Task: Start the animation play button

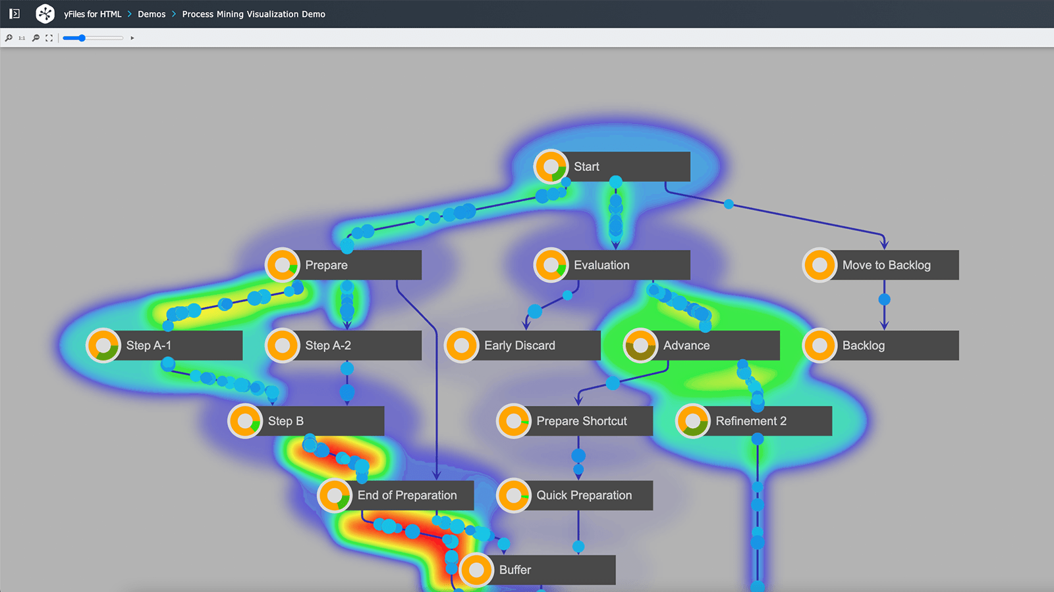Action: [132, 38]
